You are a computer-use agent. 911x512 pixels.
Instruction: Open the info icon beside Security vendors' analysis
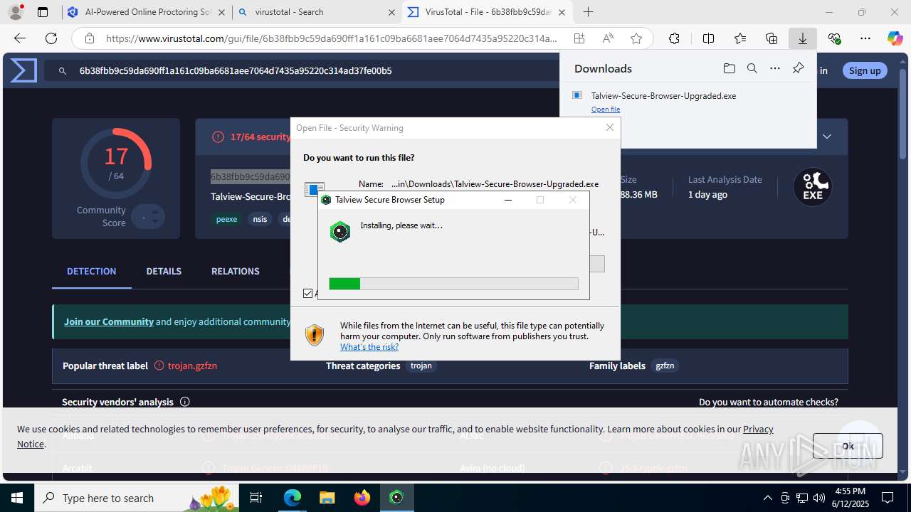click(185, 402)
